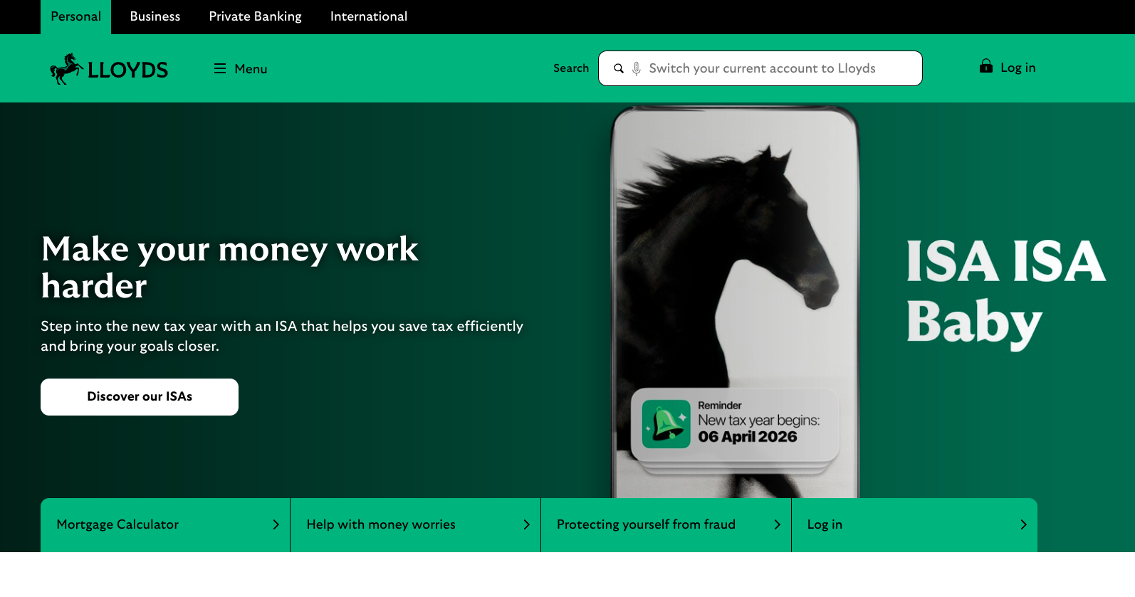Open the Private Banking tab
Image resolution: width=1135 pixels, height=597 pixels.
(x=256, y=16)
